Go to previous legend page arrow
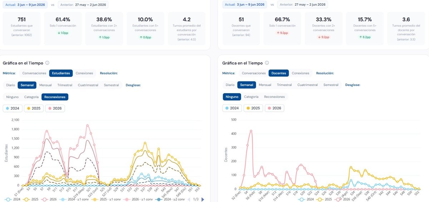Screen dimensions: 429x202 coord(189,199)
